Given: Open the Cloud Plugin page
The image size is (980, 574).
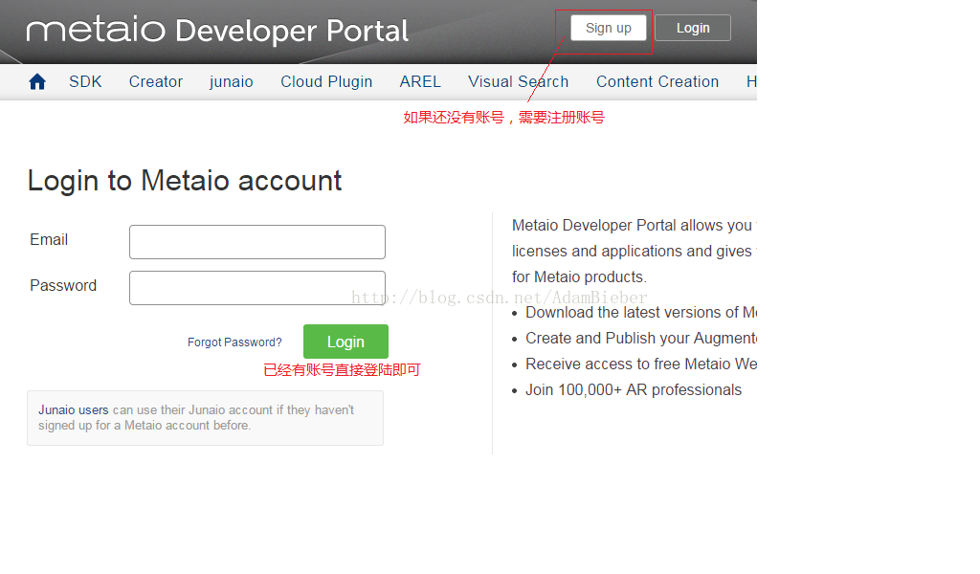Looking at the screenshot, I should click(326, 82).
